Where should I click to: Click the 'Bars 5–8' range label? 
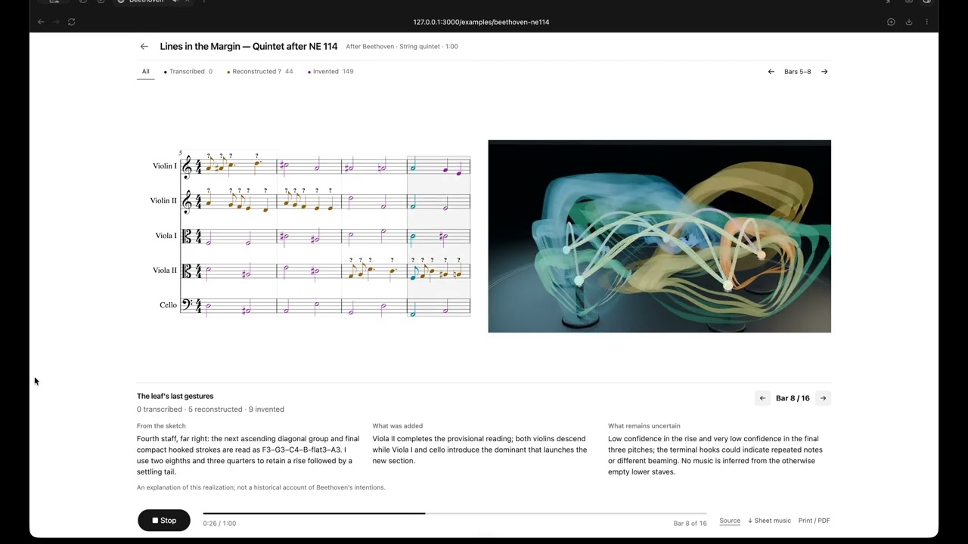[797, 72]
